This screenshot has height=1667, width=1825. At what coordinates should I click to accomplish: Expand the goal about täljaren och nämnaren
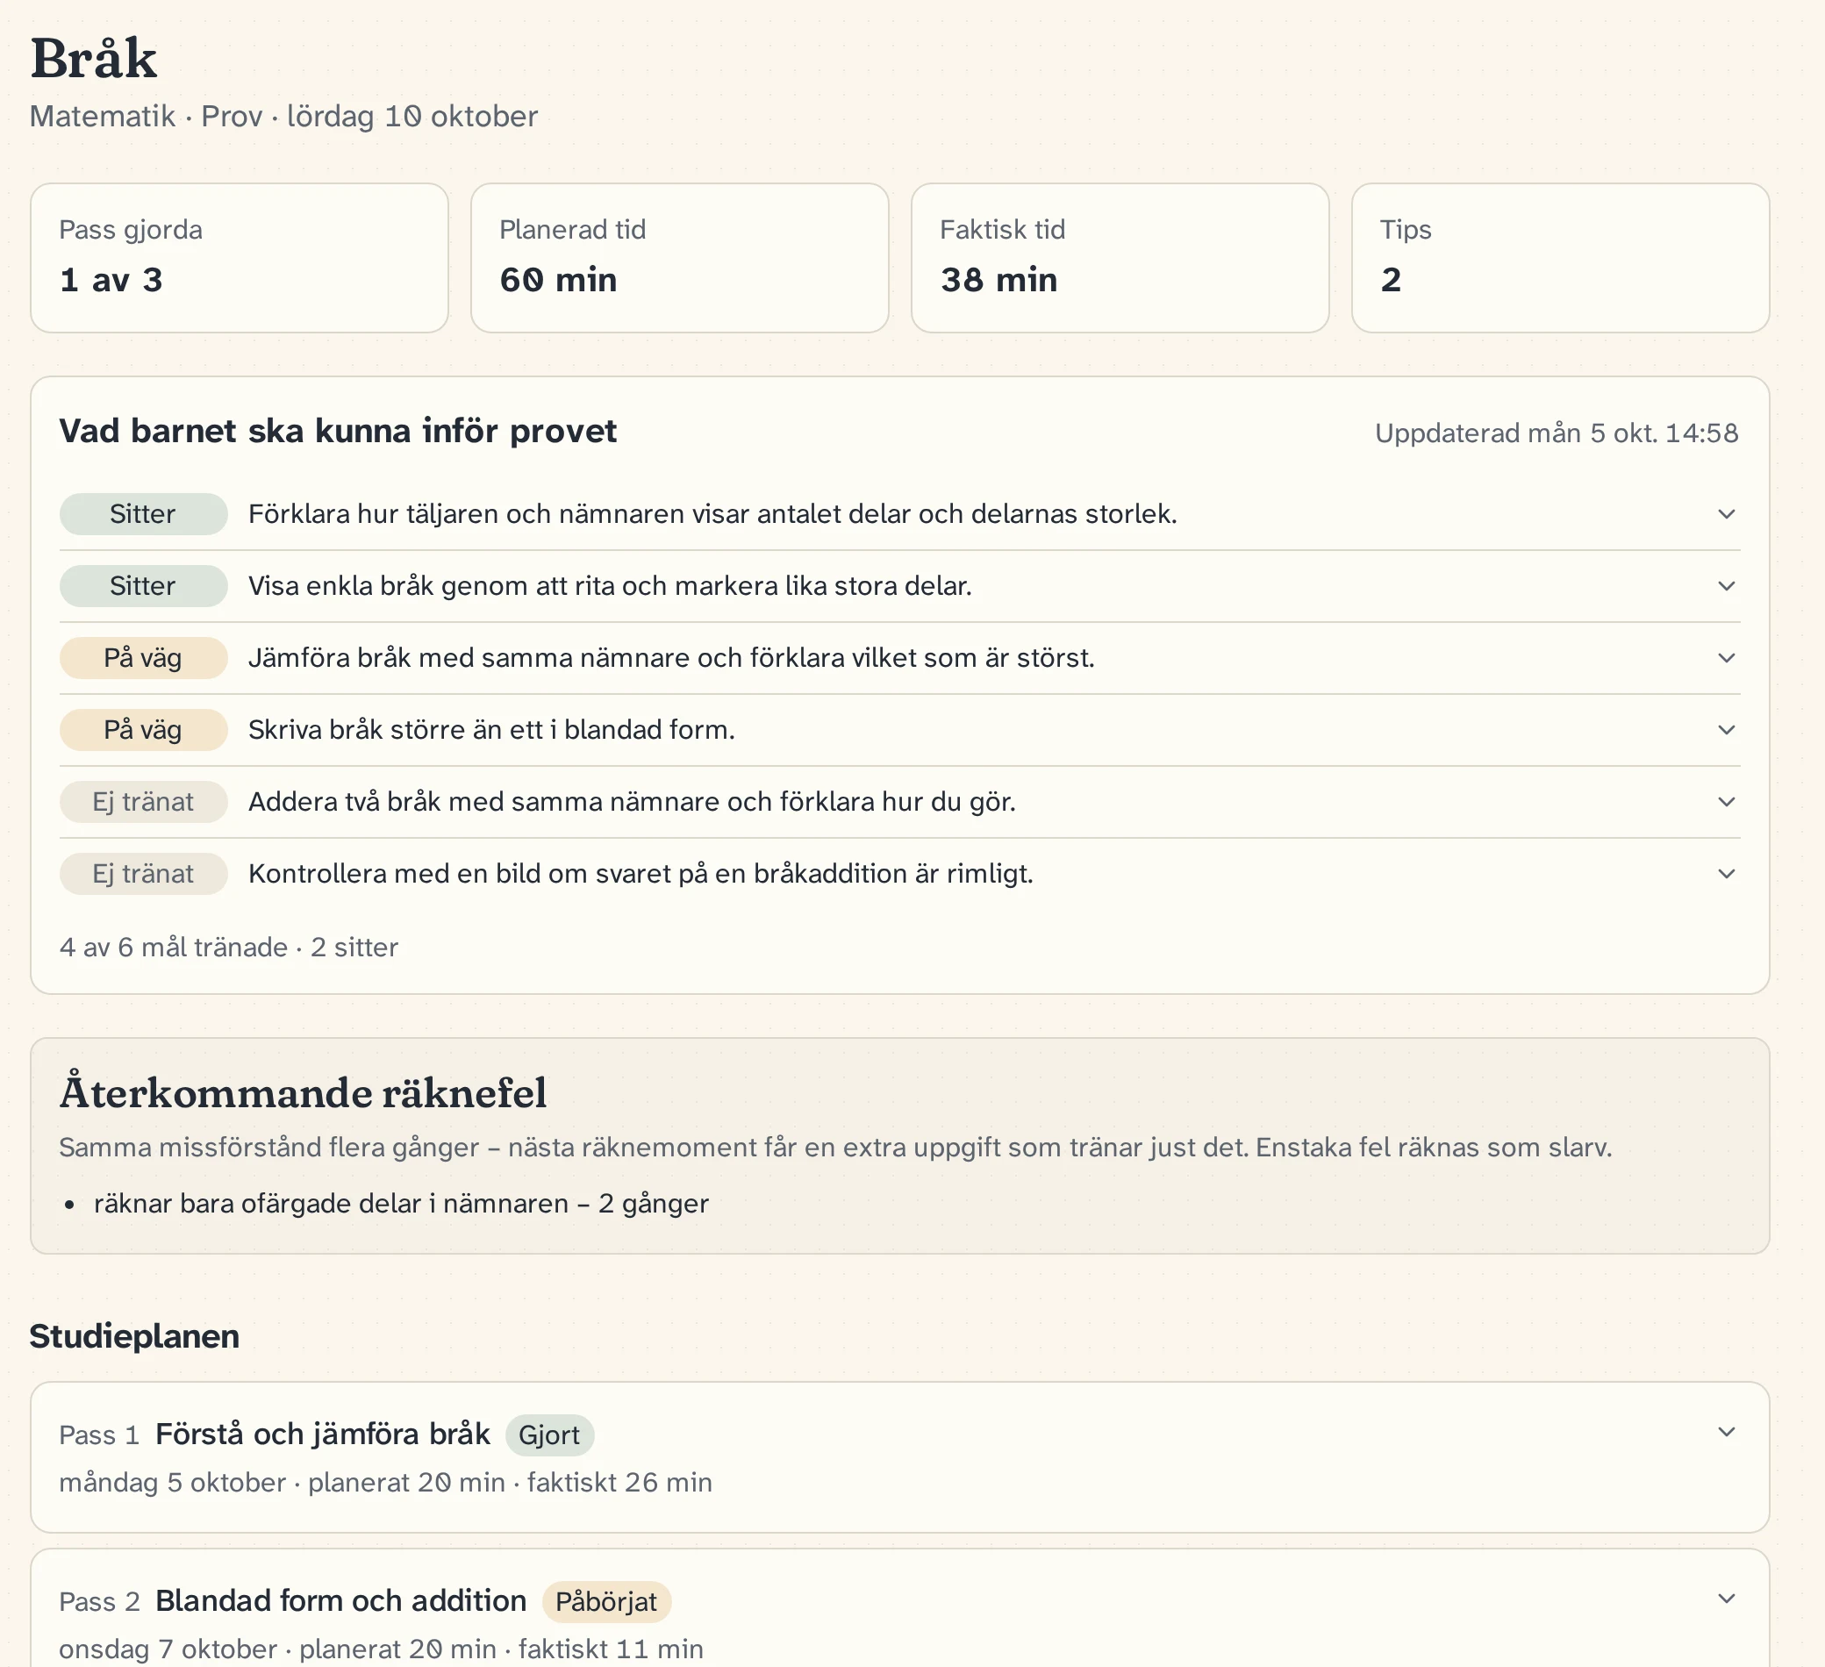click(1727, 514)
